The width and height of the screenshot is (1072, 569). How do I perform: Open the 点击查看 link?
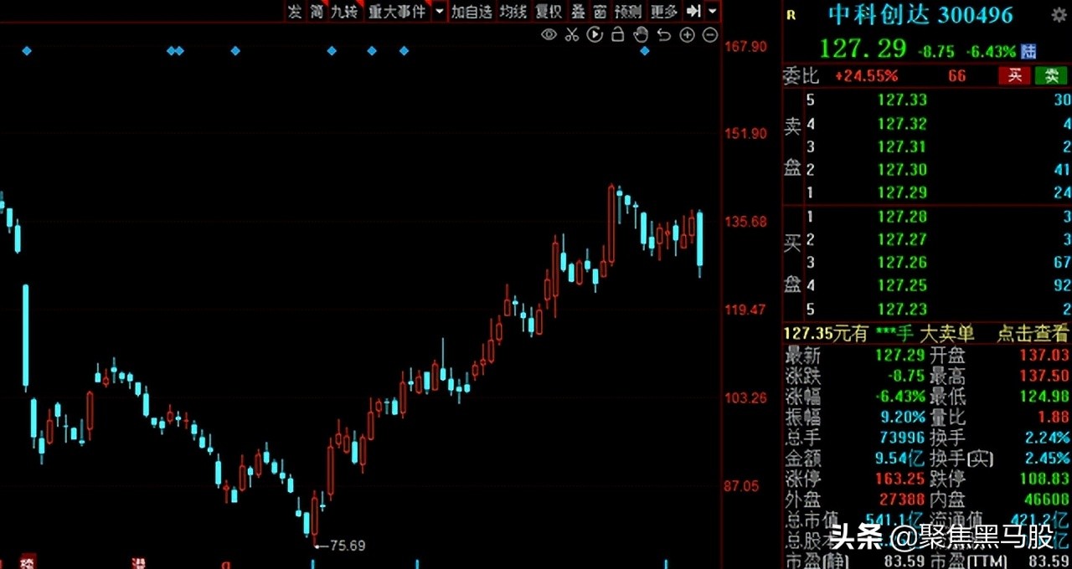pos(1032,333)
